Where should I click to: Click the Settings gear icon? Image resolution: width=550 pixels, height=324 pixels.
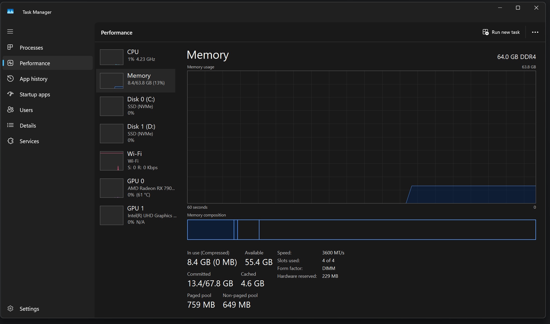[x=10, y=308]
